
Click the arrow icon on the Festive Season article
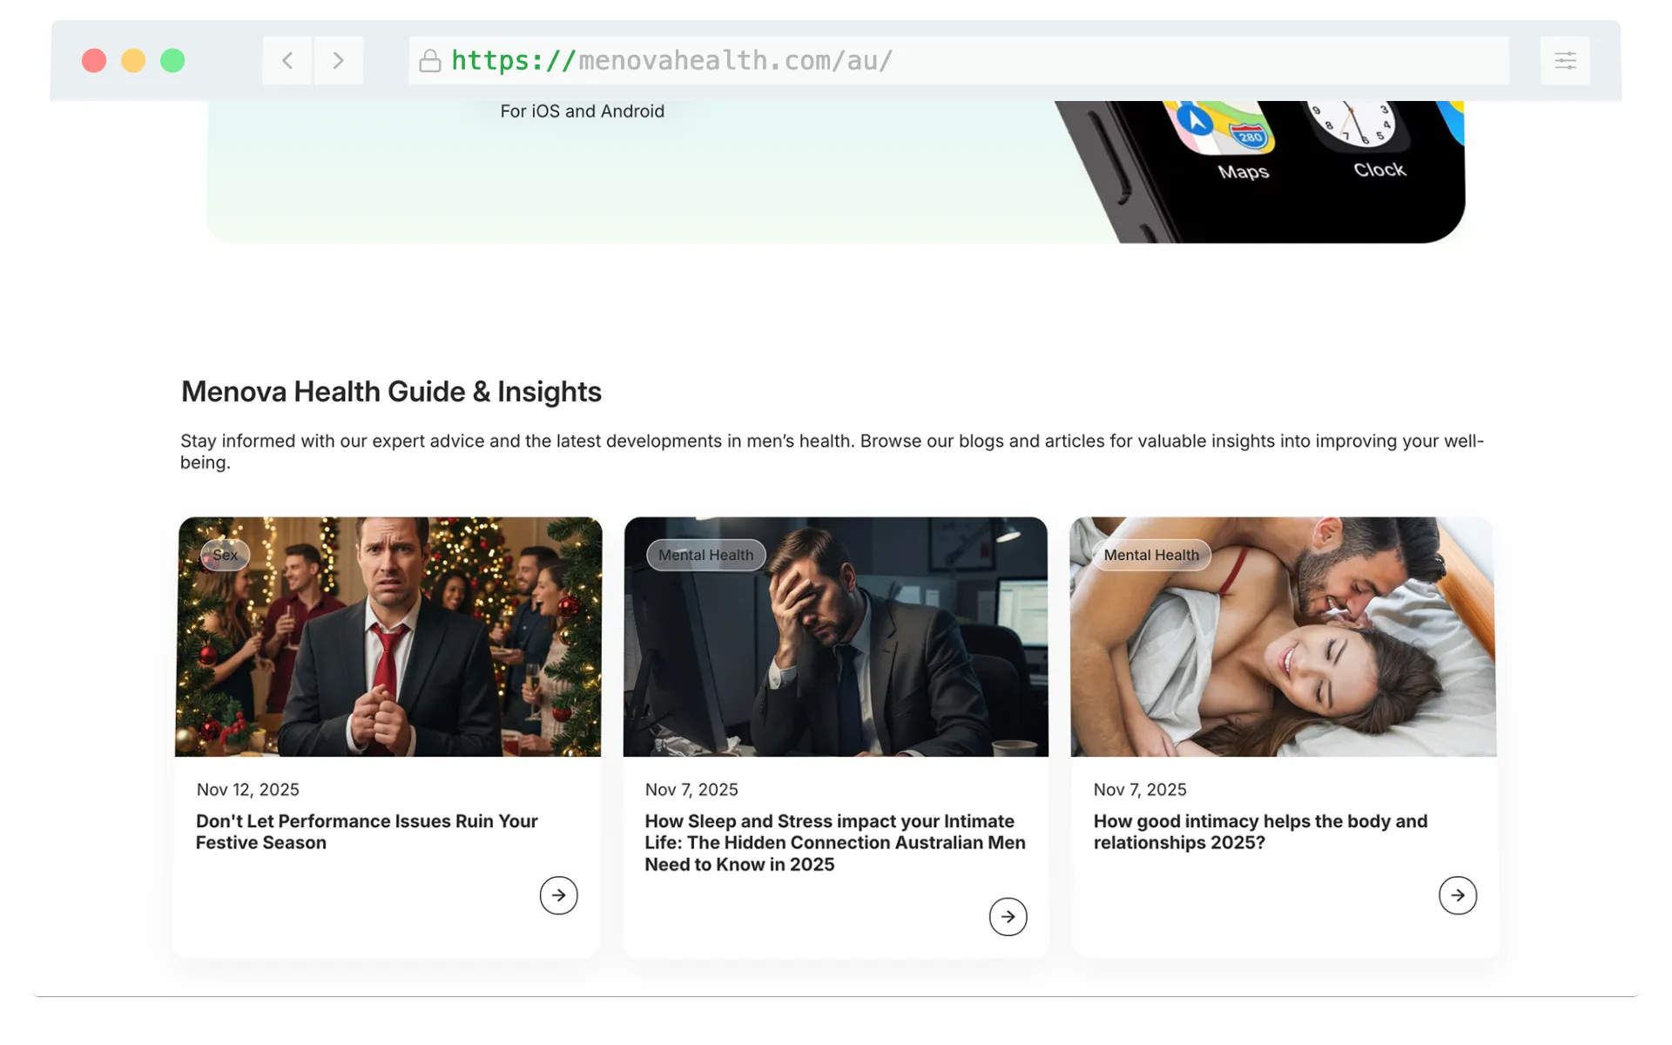(559, 895)
